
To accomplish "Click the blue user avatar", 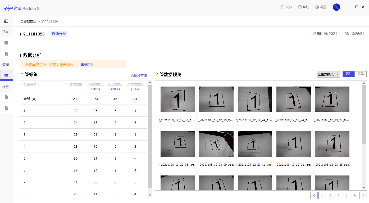I will click(x=336, y=7).
